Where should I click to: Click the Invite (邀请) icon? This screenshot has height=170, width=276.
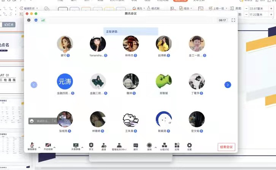coord(104,145)
